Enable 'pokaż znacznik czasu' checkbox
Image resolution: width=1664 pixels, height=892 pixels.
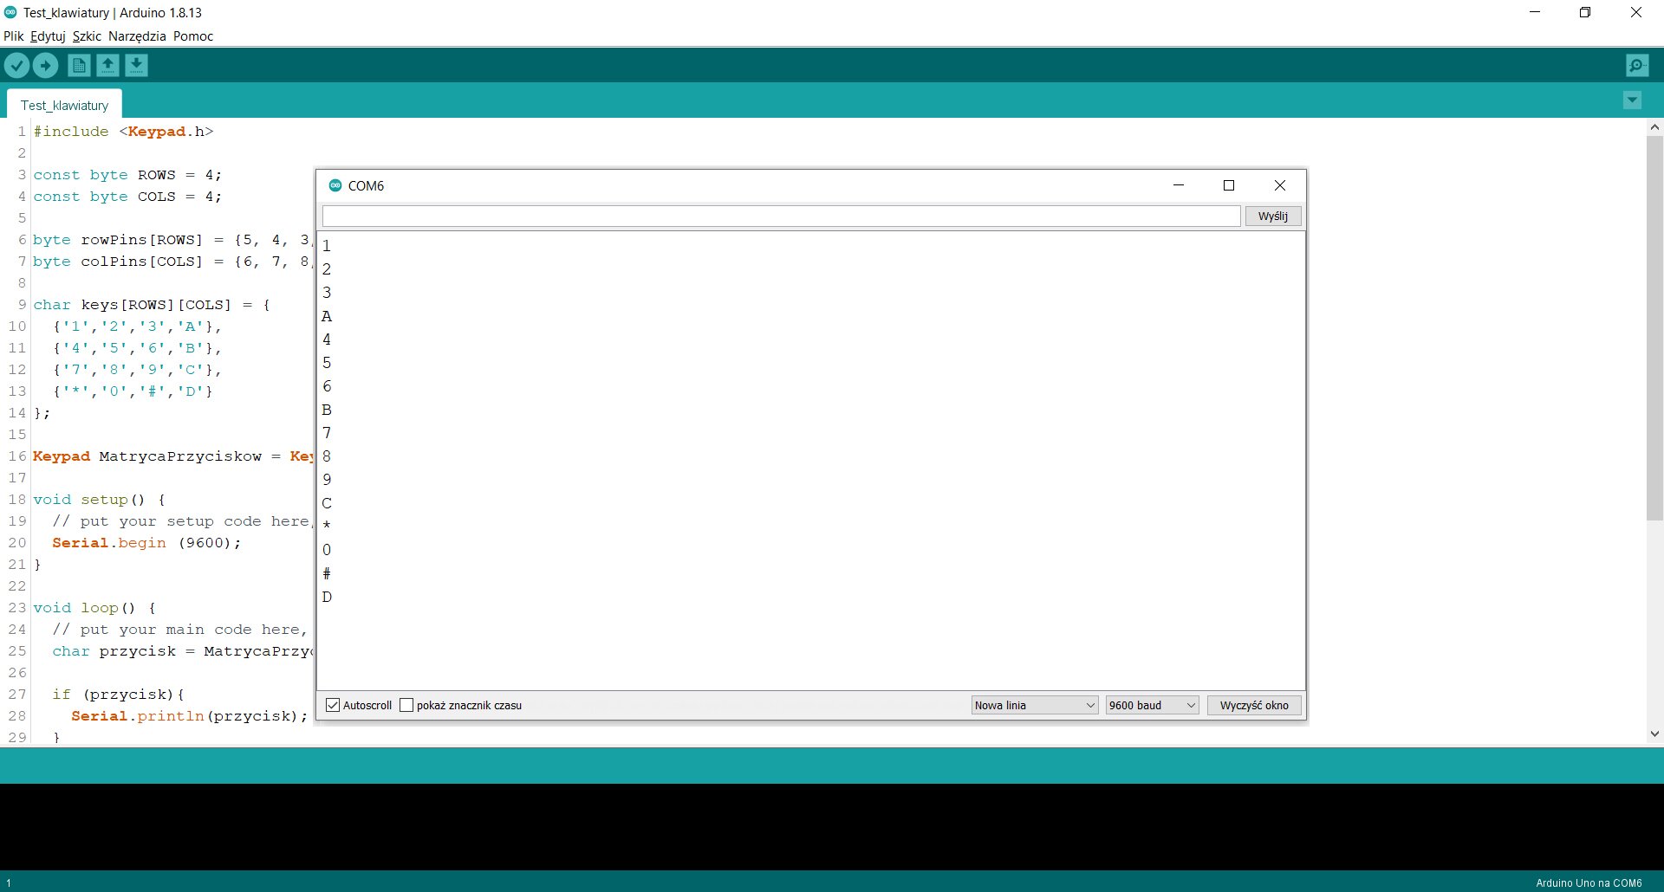coord(406,705)
